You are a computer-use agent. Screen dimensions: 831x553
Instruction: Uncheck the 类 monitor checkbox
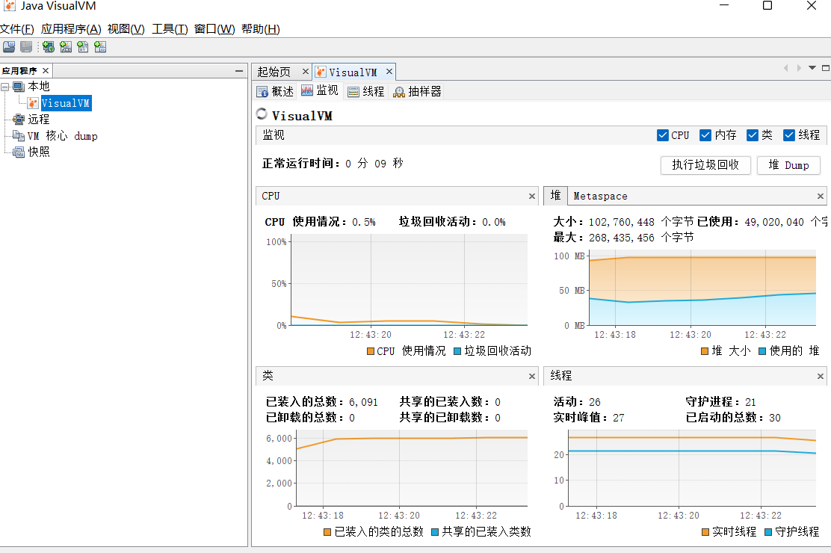(752, 135)
